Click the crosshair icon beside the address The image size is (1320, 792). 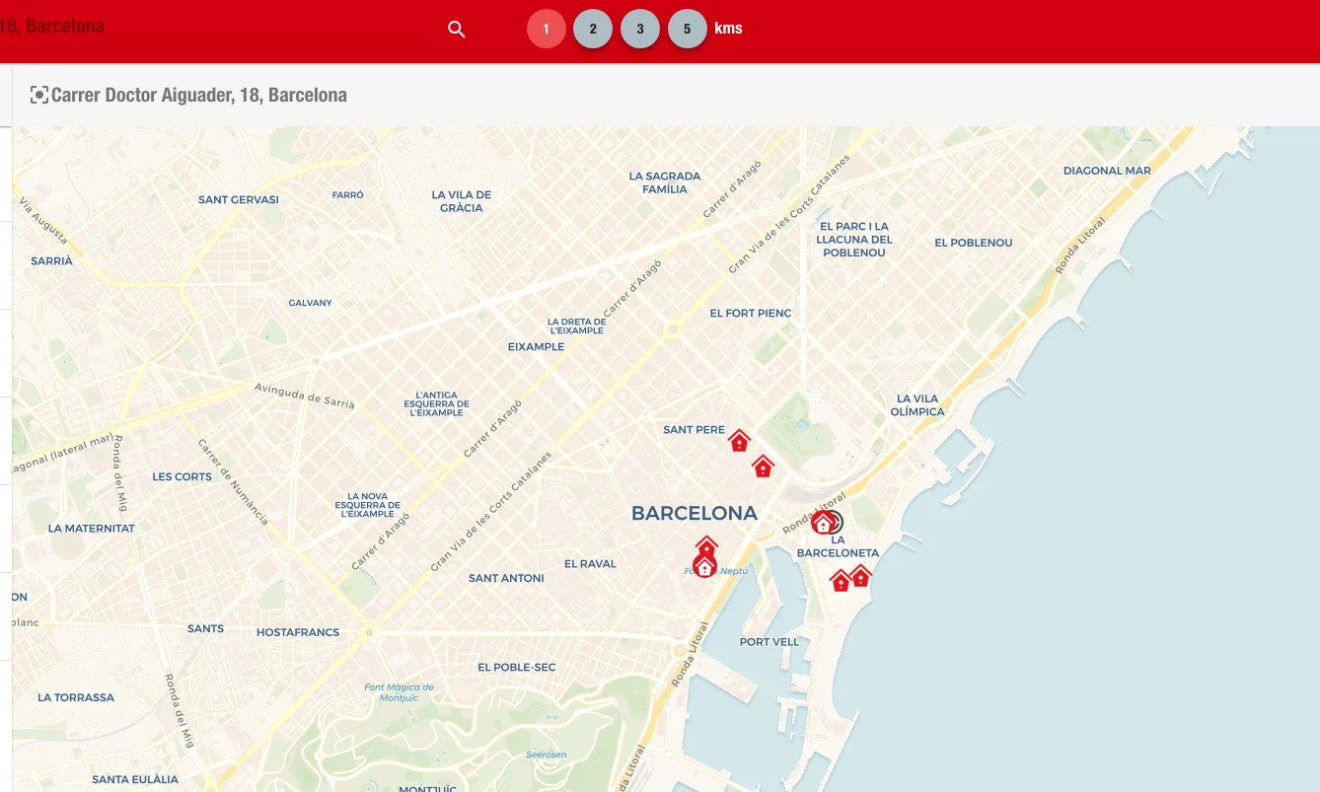pos(39,94)
